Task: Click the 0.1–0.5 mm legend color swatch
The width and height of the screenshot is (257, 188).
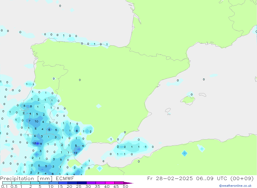Action: (7, 183)
